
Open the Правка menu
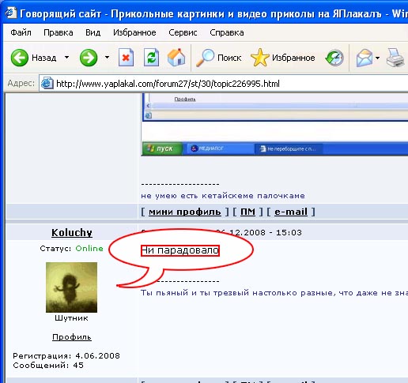[x=59, y=32]
